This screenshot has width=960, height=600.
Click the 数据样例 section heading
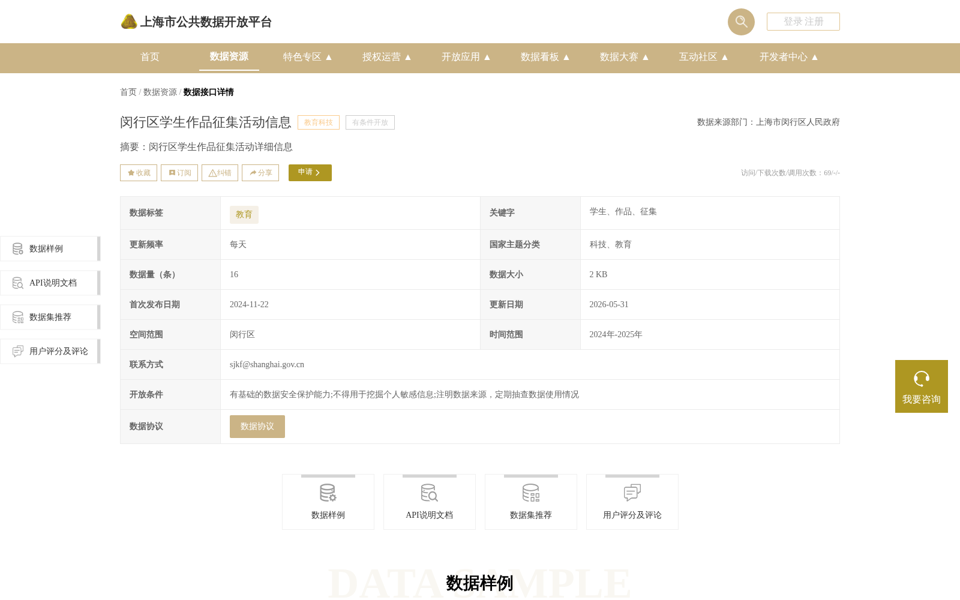tap(479, 583)
